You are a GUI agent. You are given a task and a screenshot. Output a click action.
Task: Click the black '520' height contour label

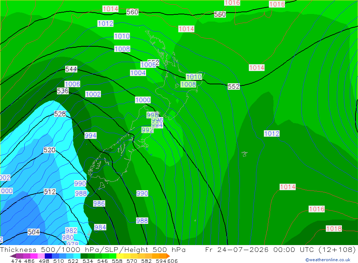tap(49, 150)
